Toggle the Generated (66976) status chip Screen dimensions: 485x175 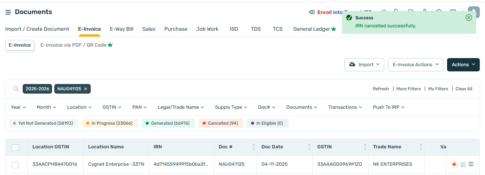168,123
